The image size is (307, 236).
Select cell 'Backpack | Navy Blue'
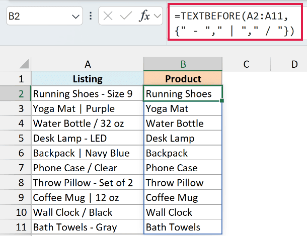tap(88, 153)
